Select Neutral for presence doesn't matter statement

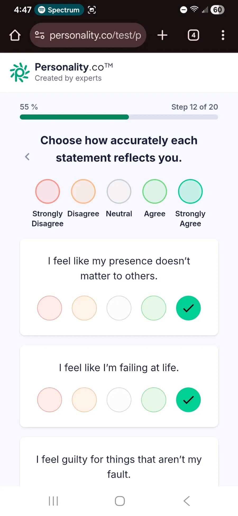point(119,308)
